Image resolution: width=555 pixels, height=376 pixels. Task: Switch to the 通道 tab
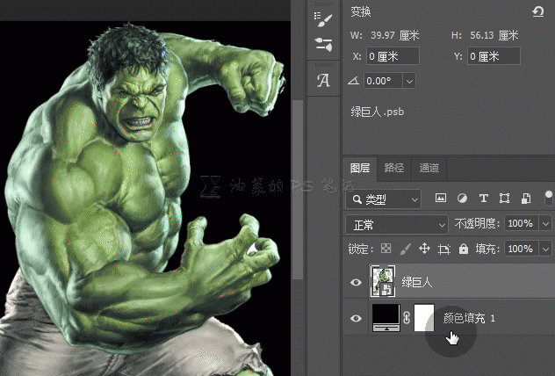click(x=429, y=168)
